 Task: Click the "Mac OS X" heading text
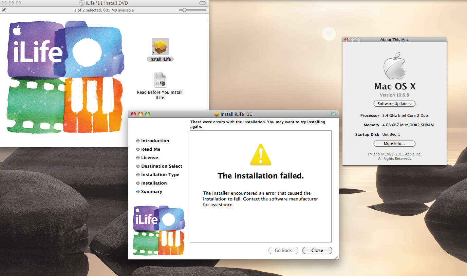tap(395, 86)
